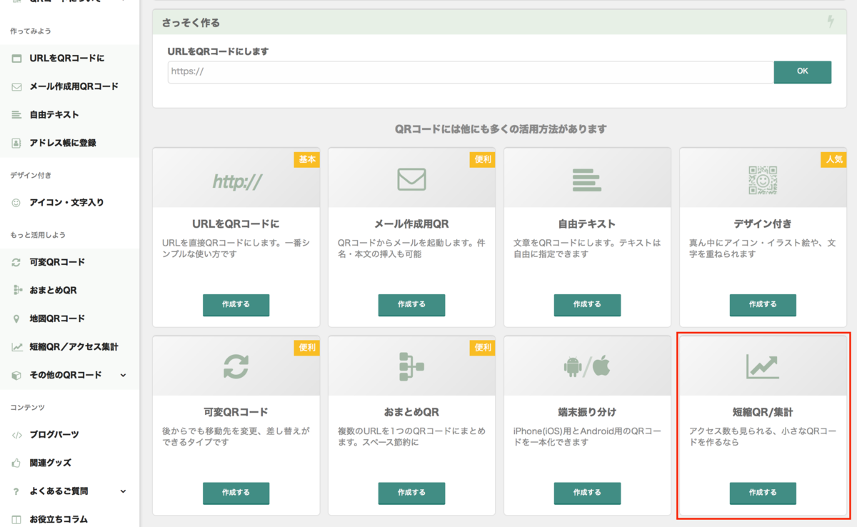The width and height of the screenshot is (857, 527).
Task: Expand the その他のQRコード submenu chevron
Action: click(x=123, y=375)
